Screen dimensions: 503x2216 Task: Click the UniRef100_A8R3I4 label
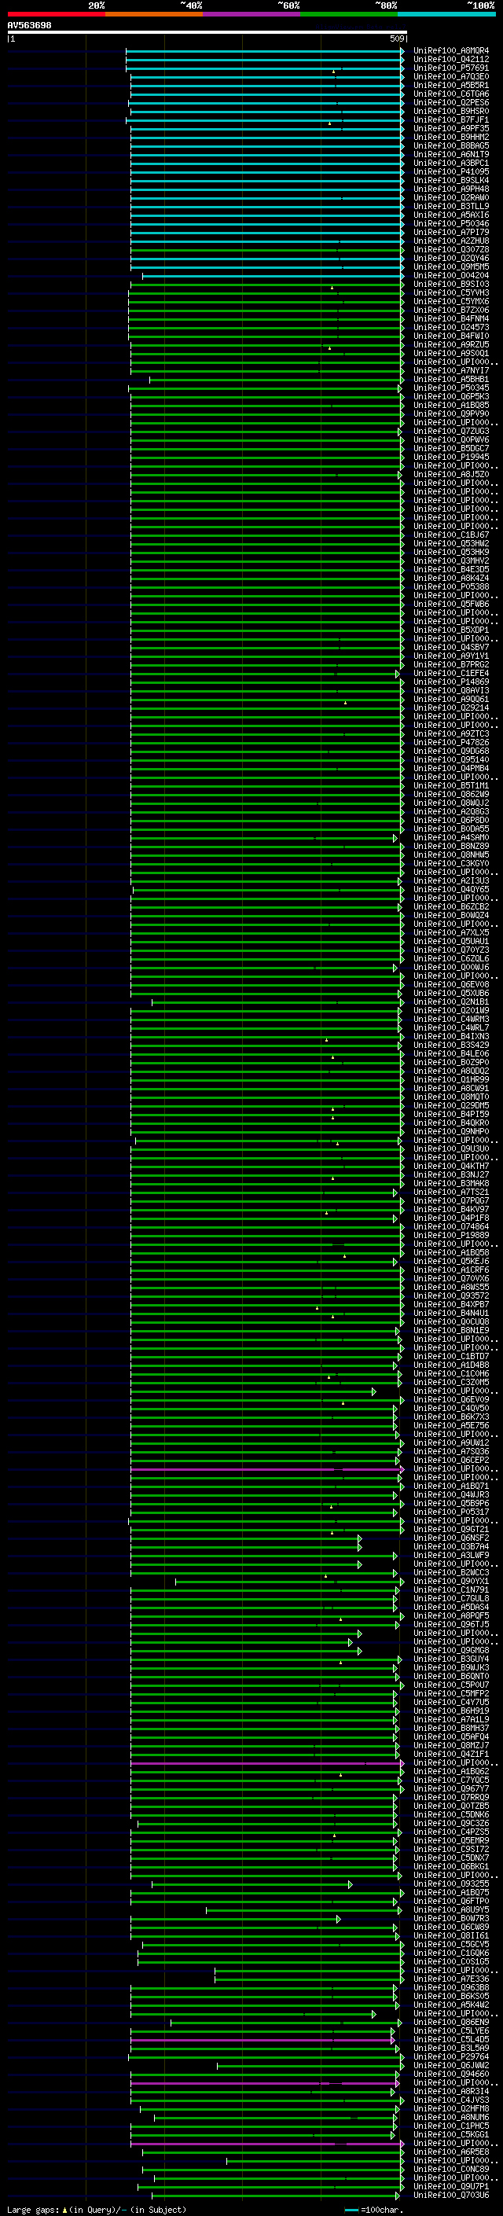[x=450, y=2091]
